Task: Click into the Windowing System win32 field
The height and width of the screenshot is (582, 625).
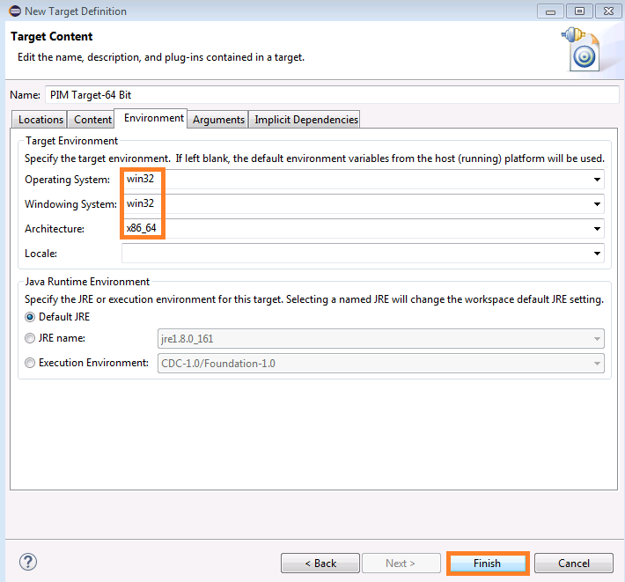Action: pos(363,204)
